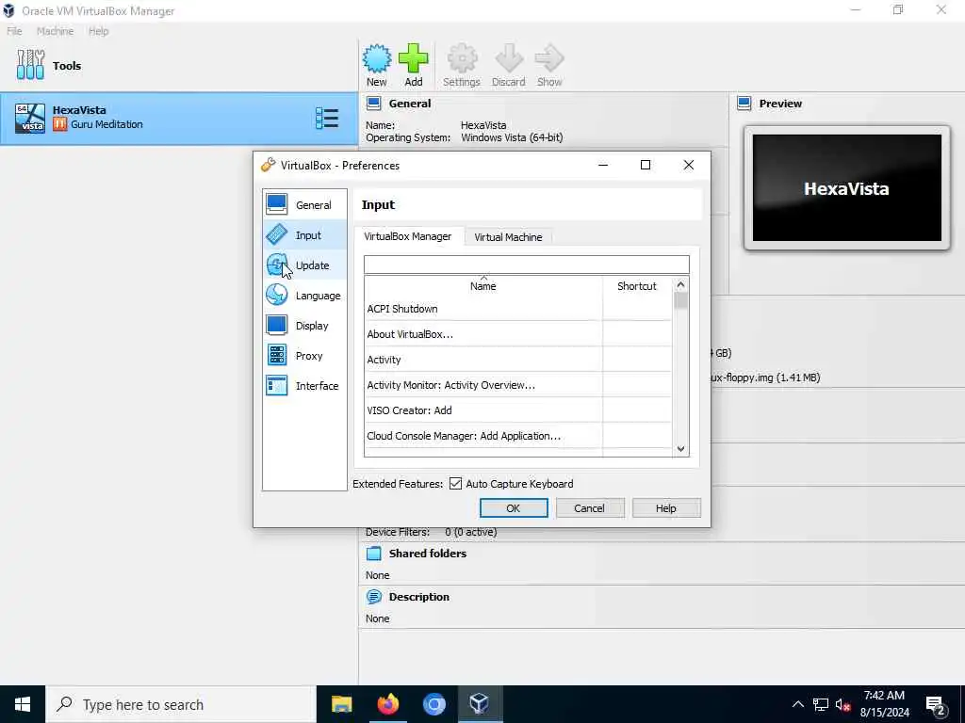This screenshot has height=723, width=965.
Task: Switch to the Virtual Machine tab
Action: coord(508,236)
